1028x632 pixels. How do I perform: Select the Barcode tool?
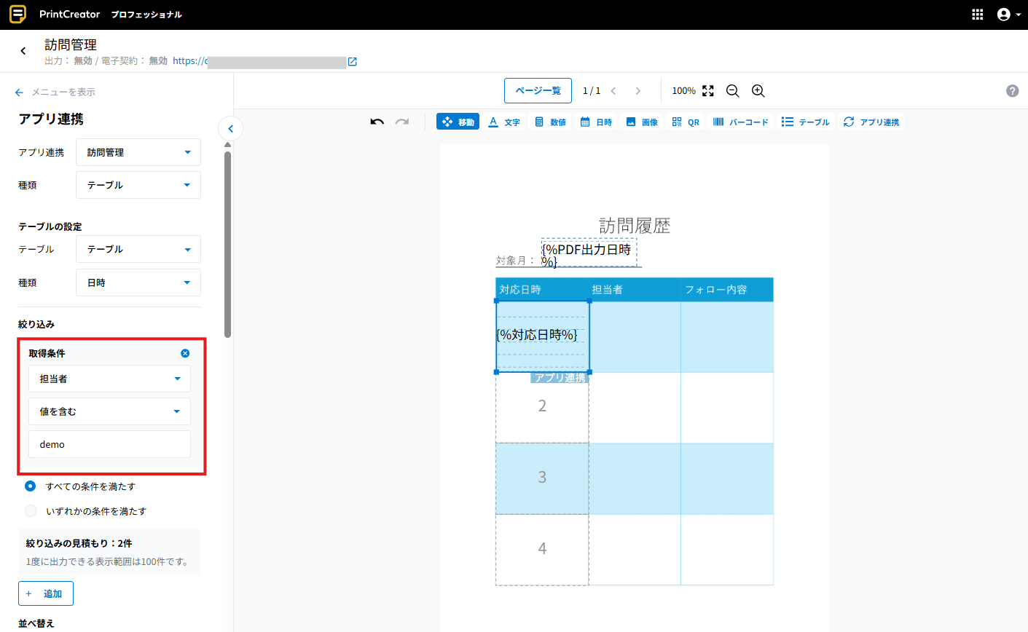click(740, 122)
